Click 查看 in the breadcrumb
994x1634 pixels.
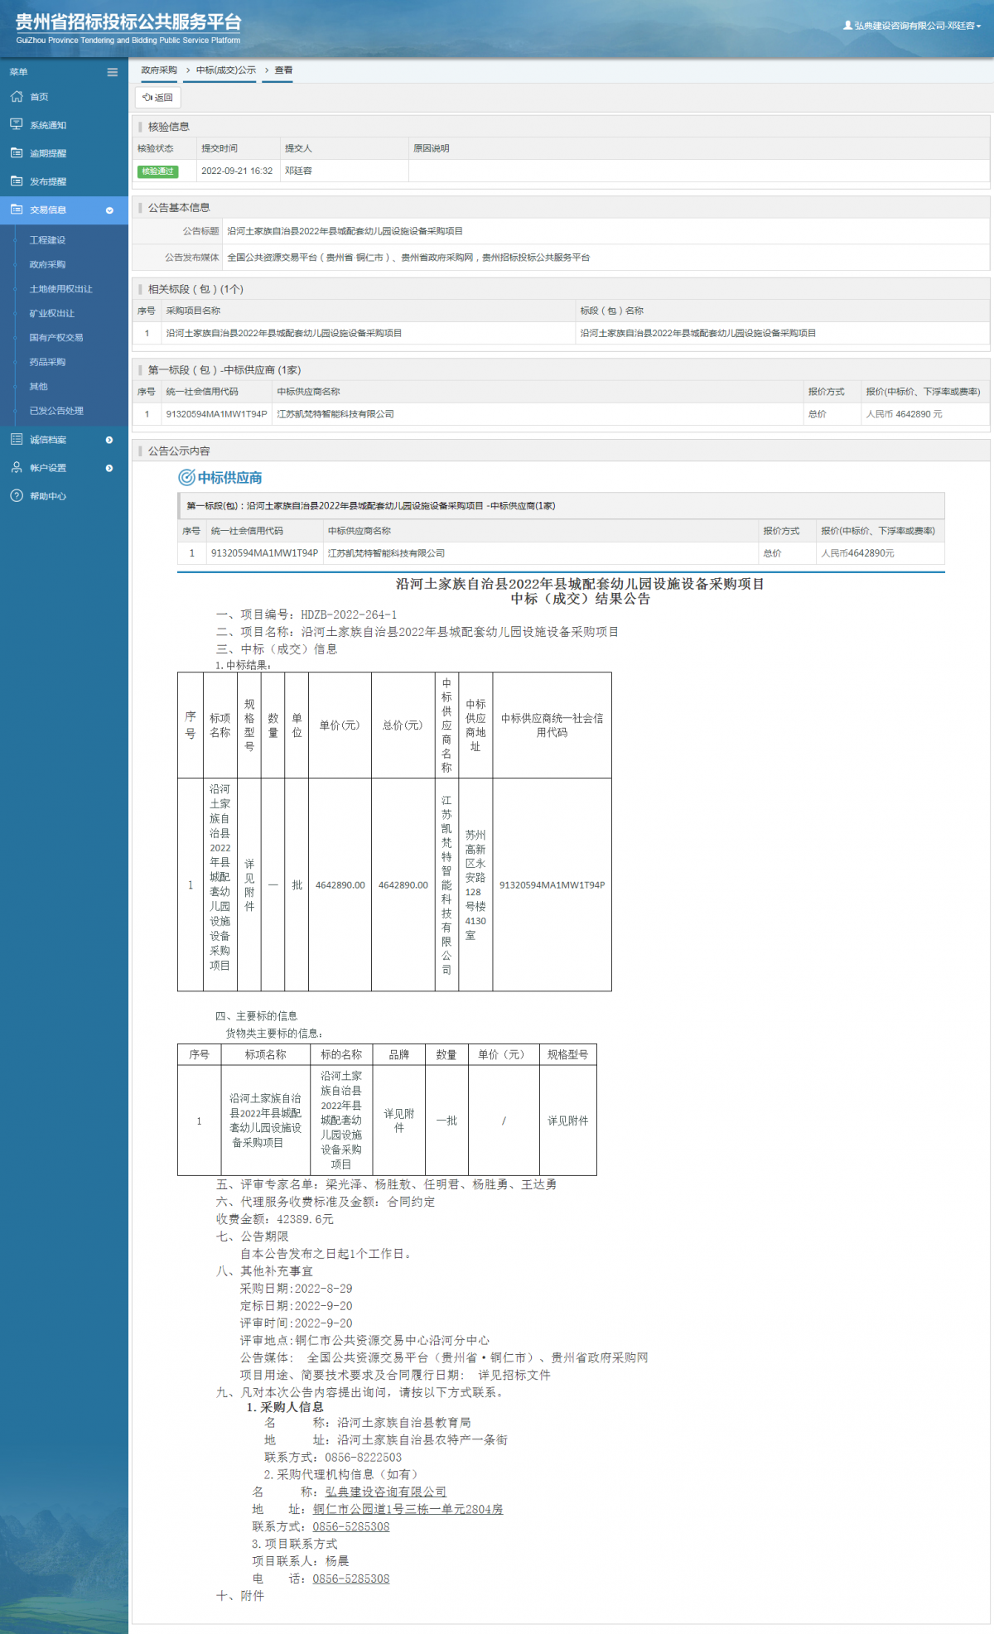click(283, 70)
